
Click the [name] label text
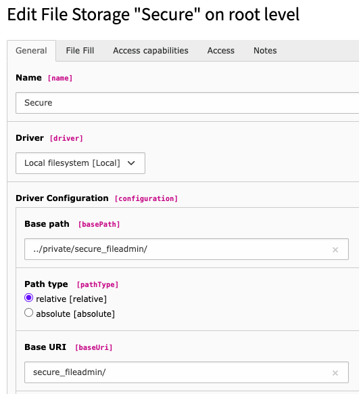[60, 78]
